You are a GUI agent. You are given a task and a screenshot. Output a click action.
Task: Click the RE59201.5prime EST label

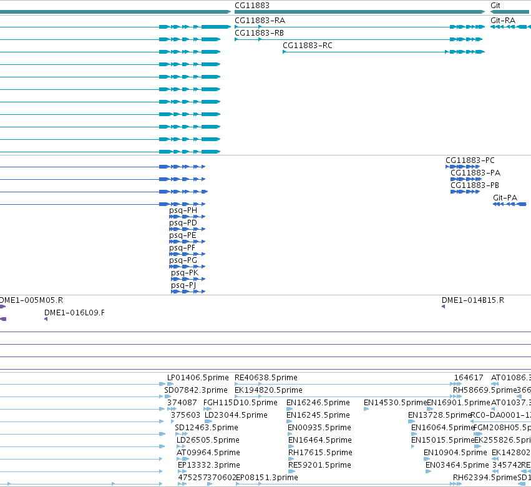click(319, 466)
